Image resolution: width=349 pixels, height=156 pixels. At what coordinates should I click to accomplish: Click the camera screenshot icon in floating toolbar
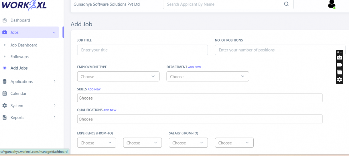click(x=339, y=57)
